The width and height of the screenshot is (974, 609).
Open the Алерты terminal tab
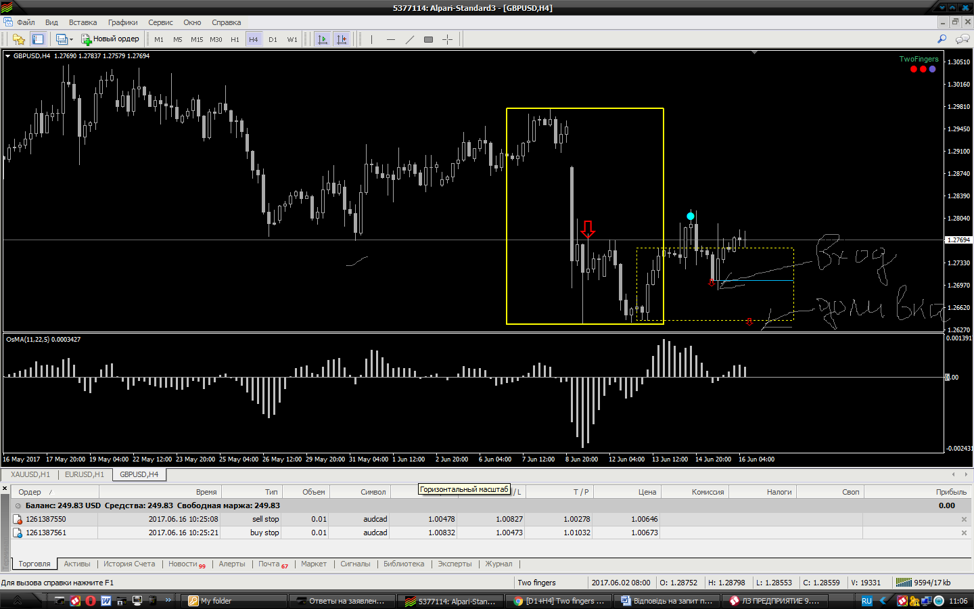(232, 564)
